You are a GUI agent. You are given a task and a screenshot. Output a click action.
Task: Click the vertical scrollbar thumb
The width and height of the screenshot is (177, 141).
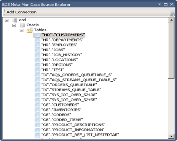click(171, 51)
